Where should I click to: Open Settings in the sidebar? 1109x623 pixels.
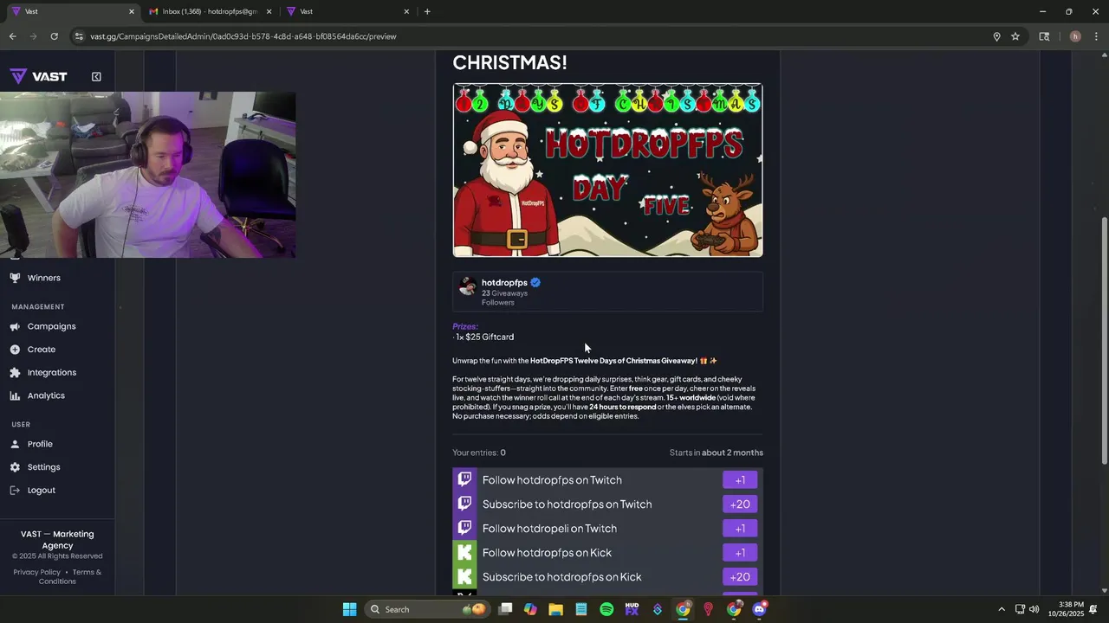(x=43, y=467)
